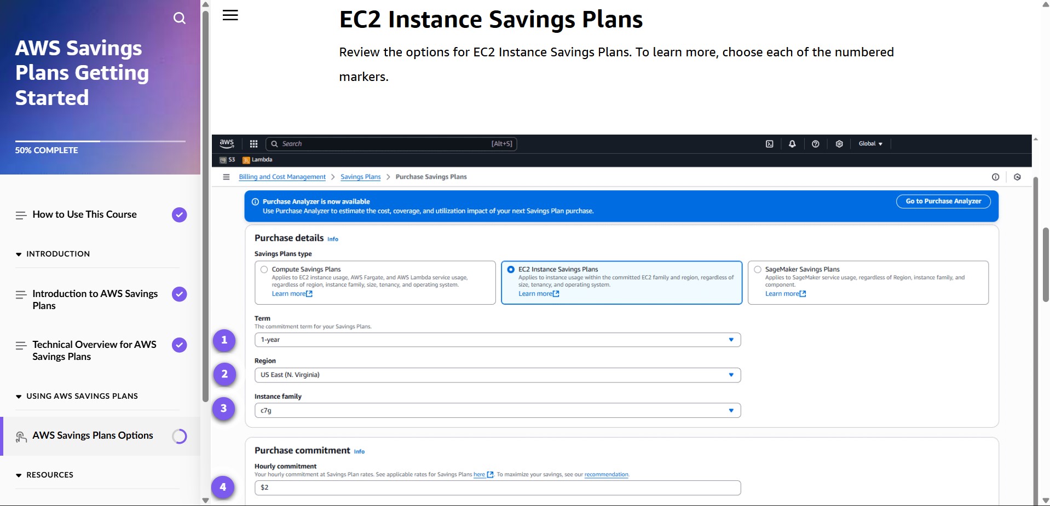Image resolution: width=1050 pixels, height=506 pixels.
Task: Choose the SageMaker Savings Plans radio option
Action: click(758, 269)
